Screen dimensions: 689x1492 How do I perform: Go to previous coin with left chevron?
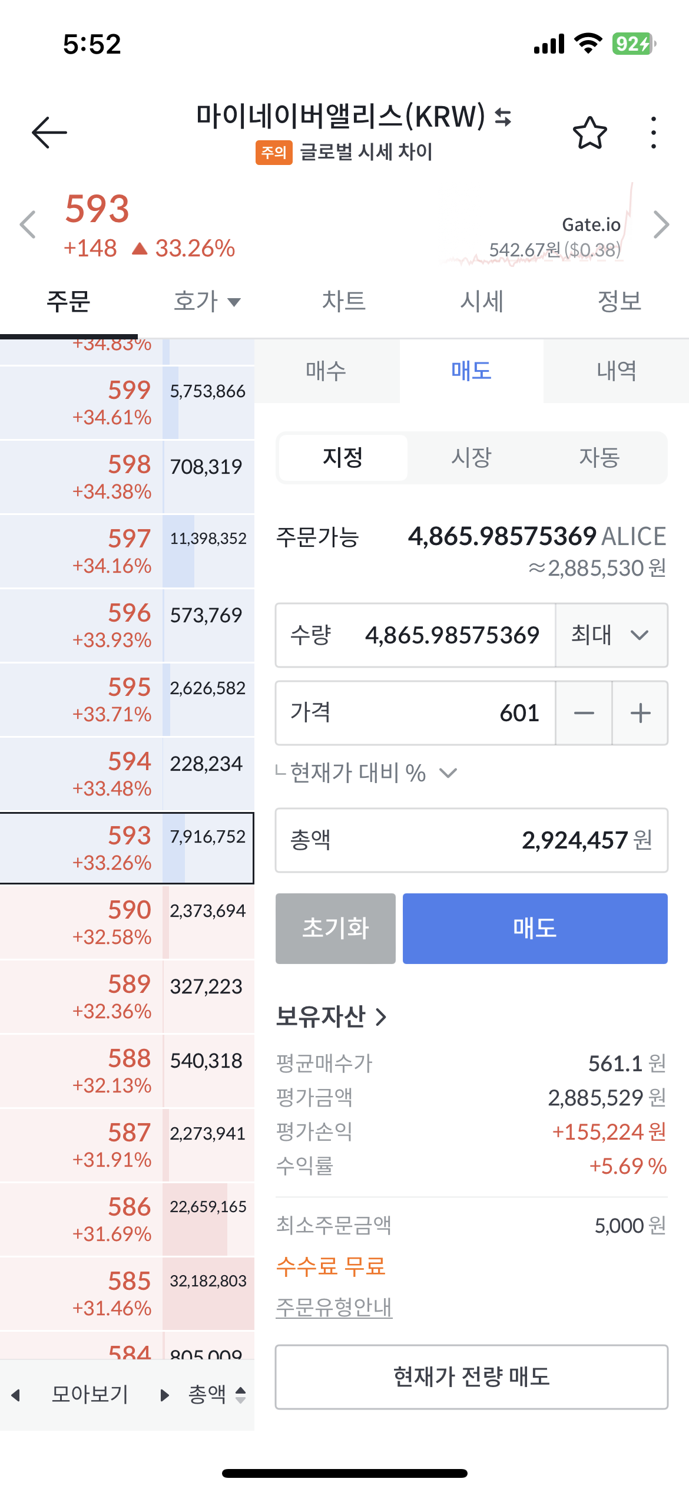[x=28, y=225]
